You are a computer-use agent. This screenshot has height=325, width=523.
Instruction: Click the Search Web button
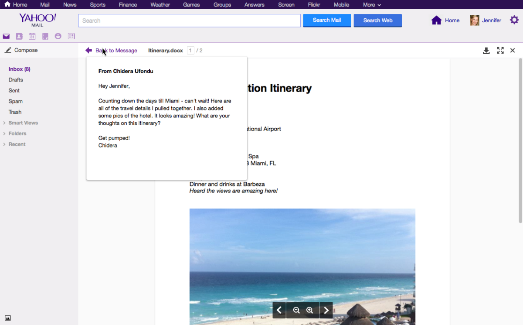click(378, 21)
